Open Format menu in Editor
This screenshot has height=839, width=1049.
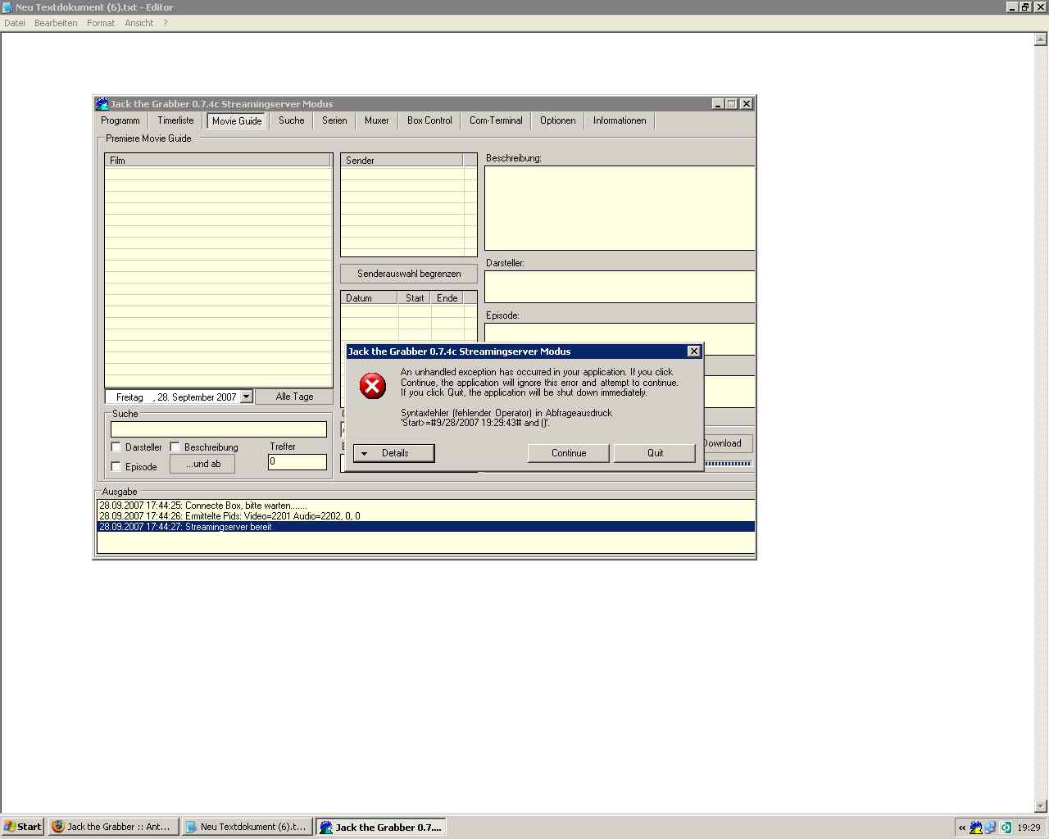click(101, 23)
